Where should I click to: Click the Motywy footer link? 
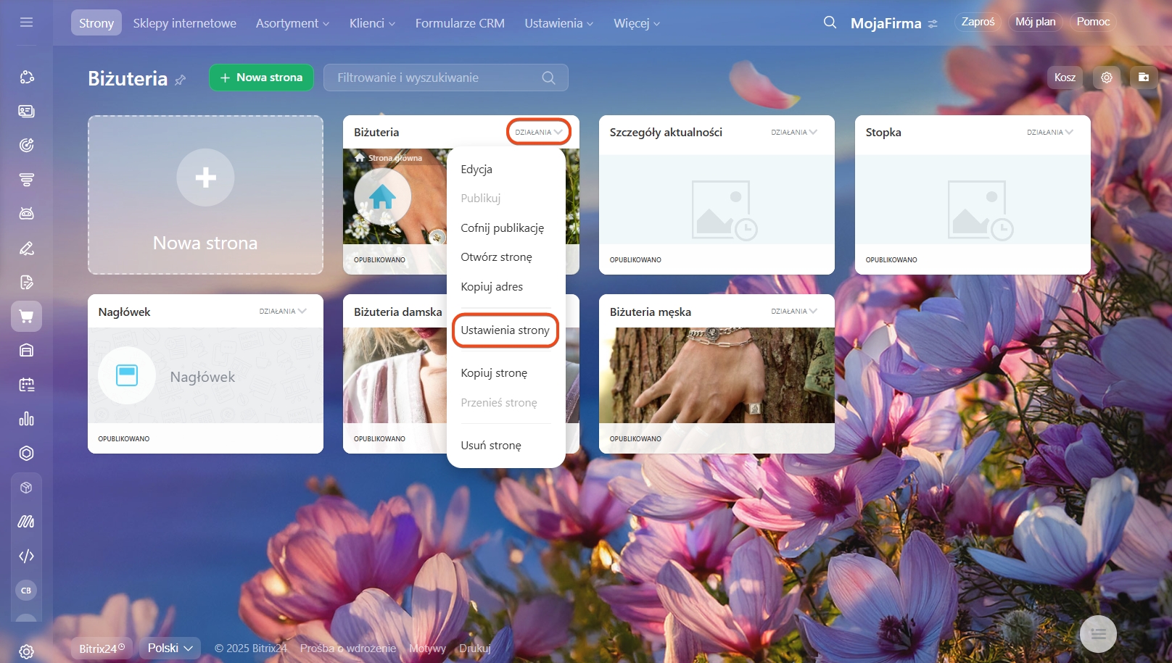point(427,648)
